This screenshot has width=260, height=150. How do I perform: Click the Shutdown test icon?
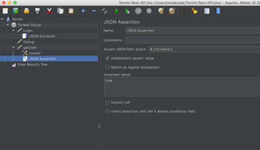[149, 11]
